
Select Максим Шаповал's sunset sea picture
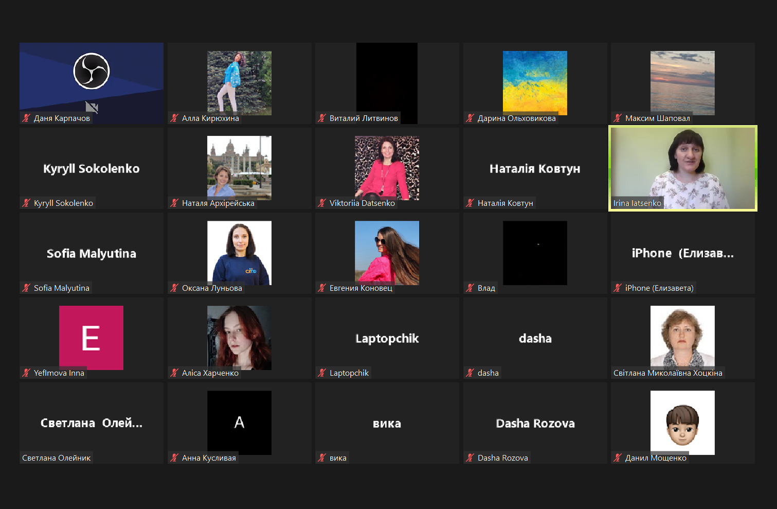682,83
